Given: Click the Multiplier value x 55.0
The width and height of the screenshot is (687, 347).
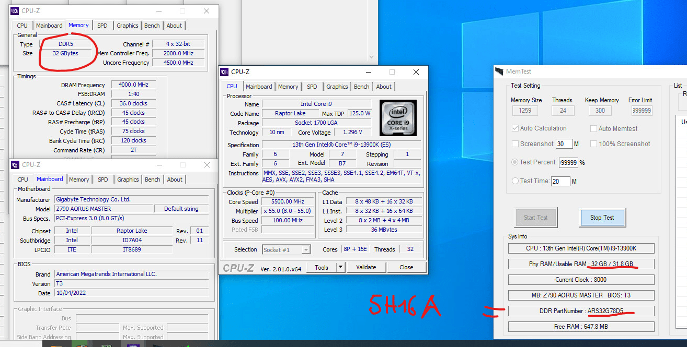Looking at the screenshot, I should [288, 211].
